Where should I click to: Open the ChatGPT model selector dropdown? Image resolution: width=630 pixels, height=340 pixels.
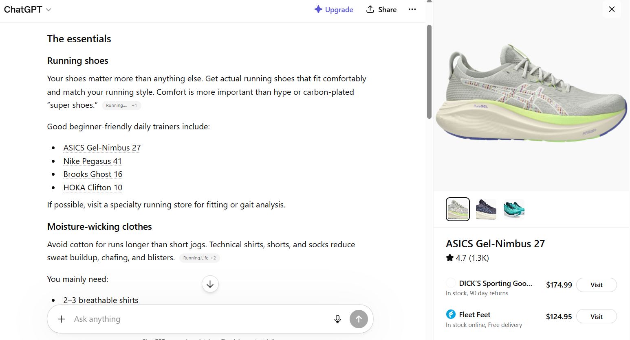tap(27, 9)
